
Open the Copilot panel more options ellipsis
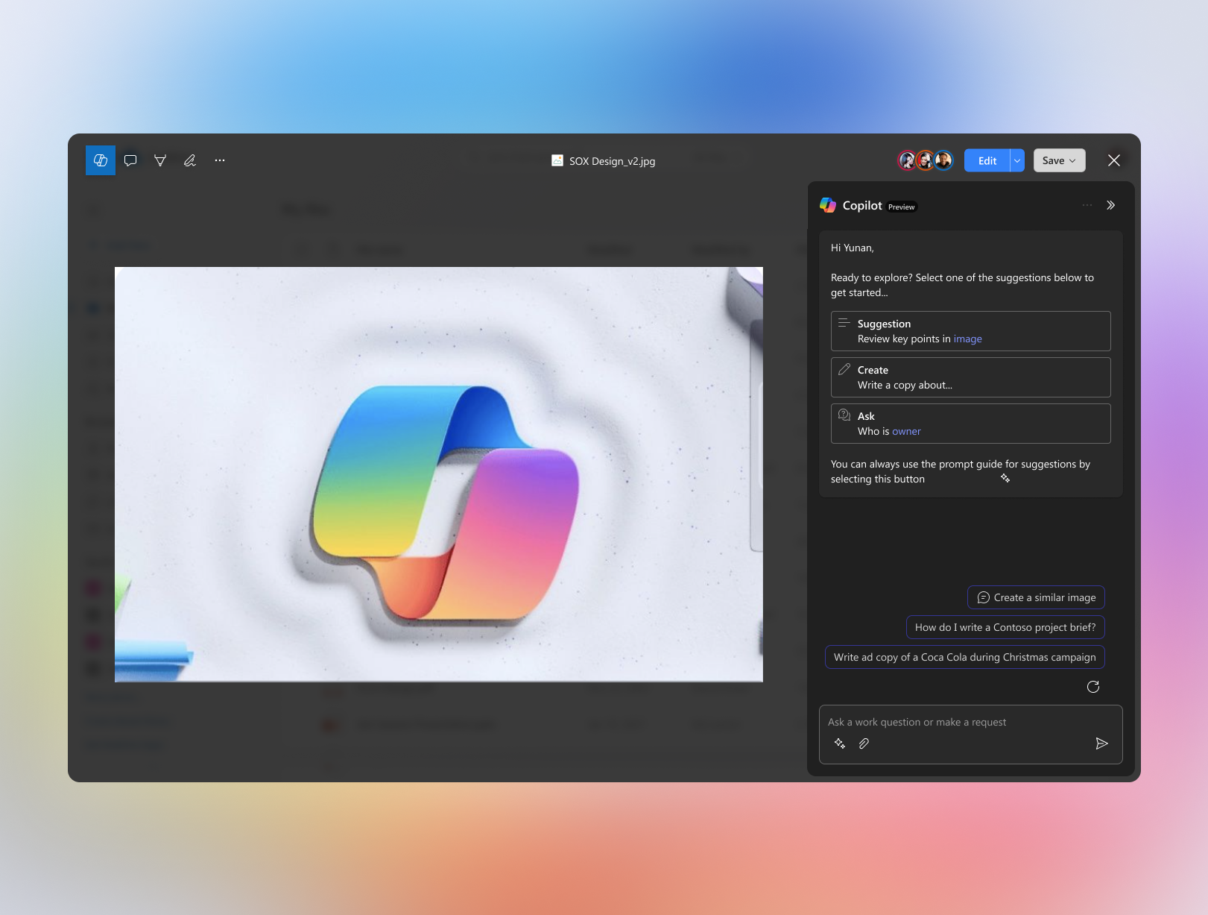(x=1087, y=205)
